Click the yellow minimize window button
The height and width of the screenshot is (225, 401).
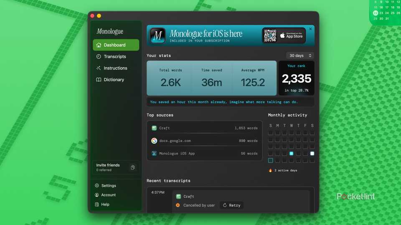99,16
